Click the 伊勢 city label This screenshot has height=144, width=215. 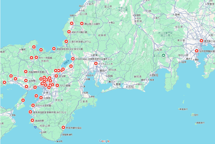coord(93,96)
